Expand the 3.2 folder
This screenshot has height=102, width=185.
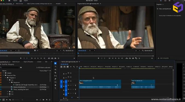tap(7, 92)
